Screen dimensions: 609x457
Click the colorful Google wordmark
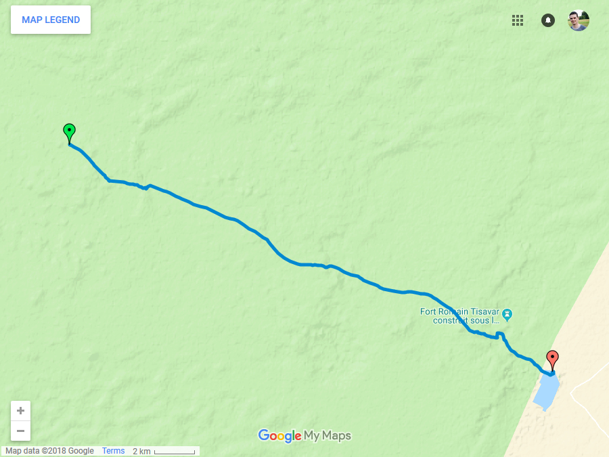click(279, 435)
